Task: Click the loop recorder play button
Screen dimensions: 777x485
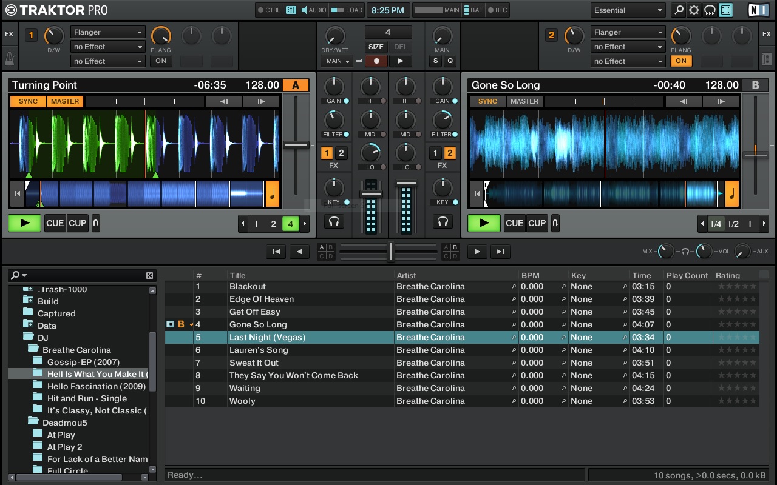Action: point(400,61)
